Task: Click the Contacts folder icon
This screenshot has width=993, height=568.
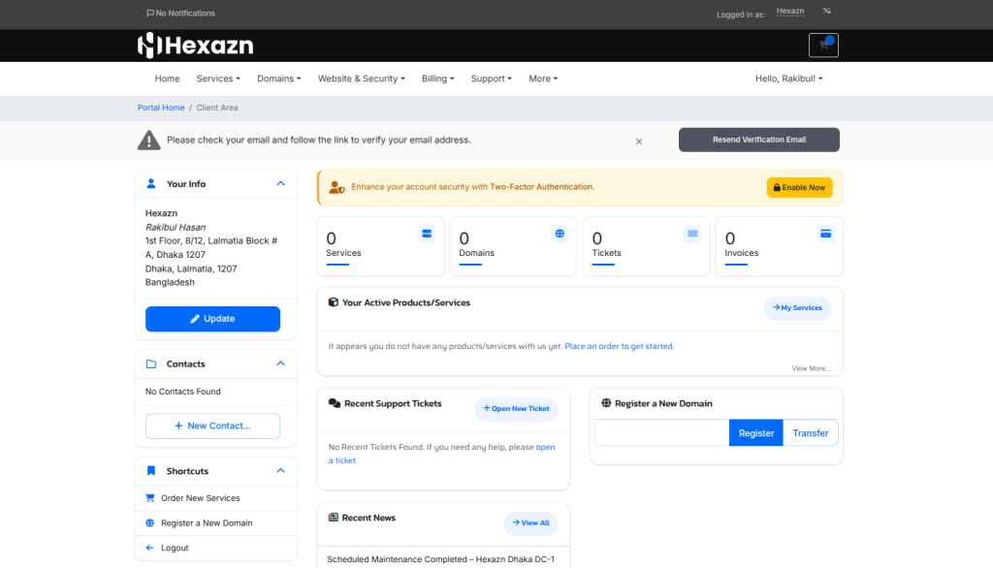Action: click(x=150, y=364)
